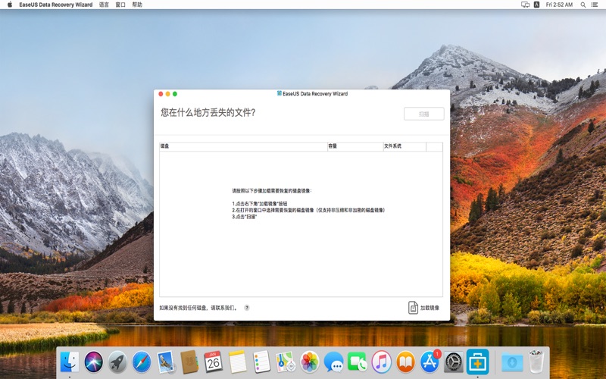This screenshot has width=606, height=379.
Task: Open Safari from the Dock
Action: pos(142,362)
